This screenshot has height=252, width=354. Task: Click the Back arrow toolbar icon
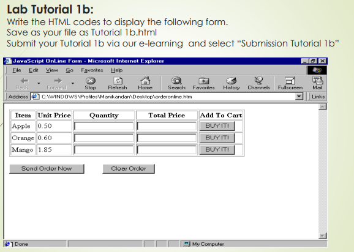click(x=24, y=81)
